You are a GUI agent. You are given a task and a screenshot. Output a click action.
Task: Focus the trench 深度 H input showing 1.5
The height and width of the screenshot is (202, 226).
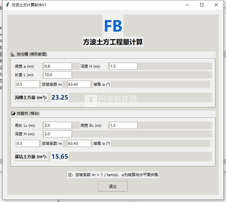[123, 66]
